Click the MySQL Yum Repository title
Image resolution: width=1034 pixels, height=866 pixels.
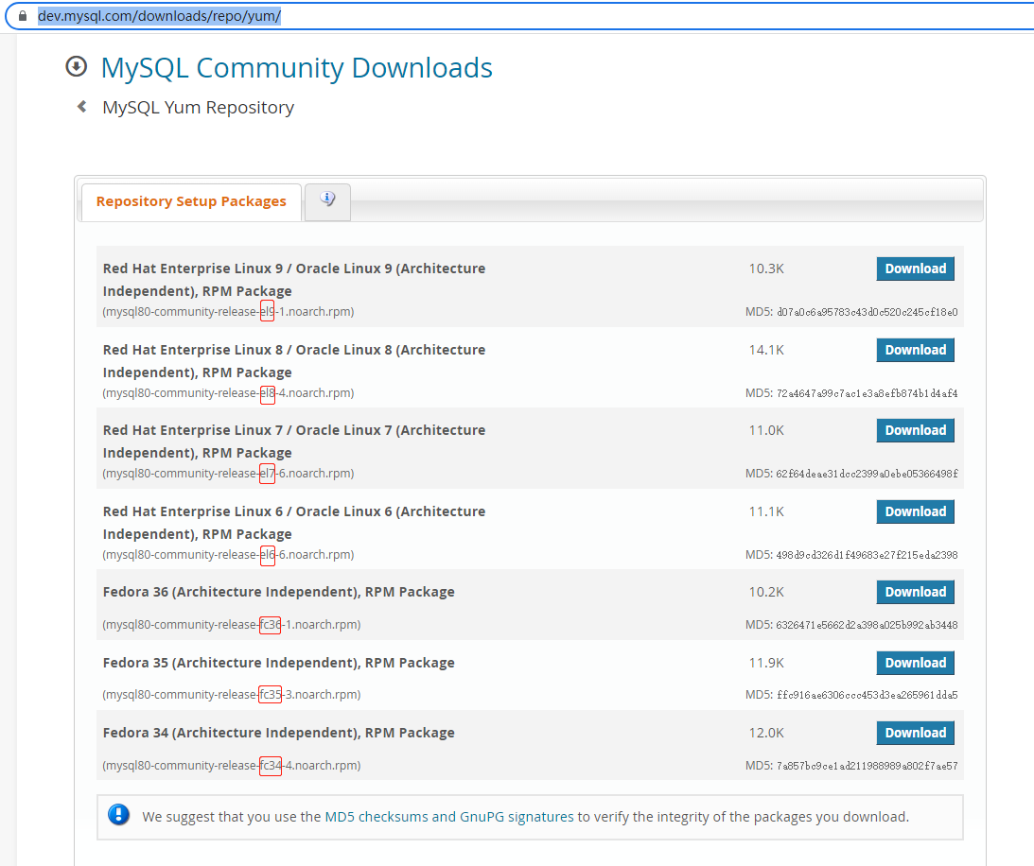[x=199, y=108]
